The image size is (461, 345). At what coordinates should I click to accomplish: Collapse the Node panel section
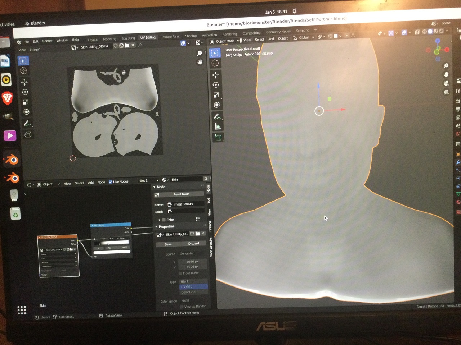click(x=155, y=187)
